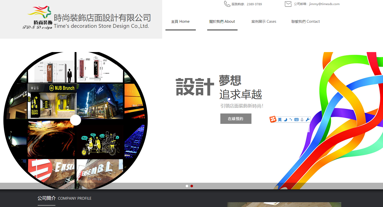Toggle 英 Chinese/English input mode
The width and height of the screenshot is (383, 207).
tap(280, 119)
